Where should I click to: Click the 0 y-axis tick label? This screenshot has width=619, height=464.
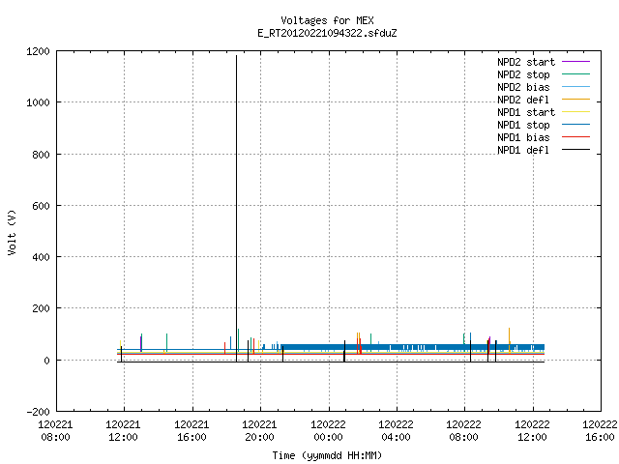[x=47, y=361]
